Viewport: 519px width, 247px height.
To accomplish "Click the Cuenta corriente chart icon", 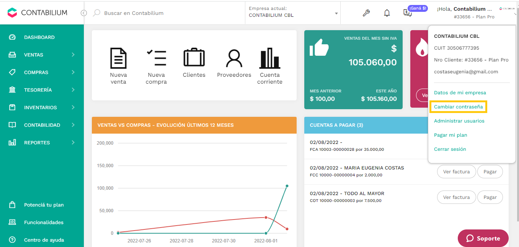I will (270, 58).
